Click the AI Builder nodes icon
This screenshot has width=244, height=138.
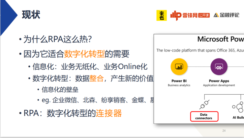coord(238,107)
